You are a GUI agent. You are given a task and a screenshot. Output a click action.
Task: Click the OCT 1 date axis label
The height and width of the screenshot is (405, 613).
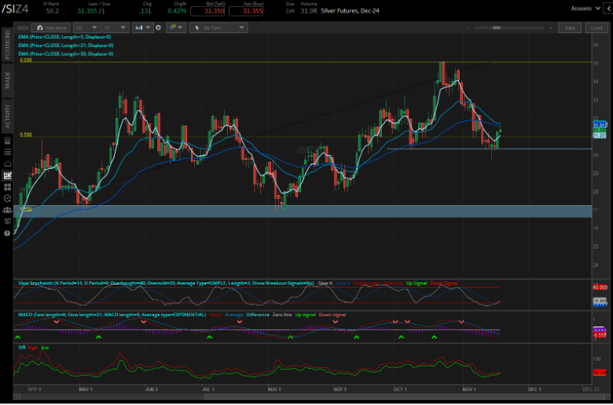pos(400,389)
